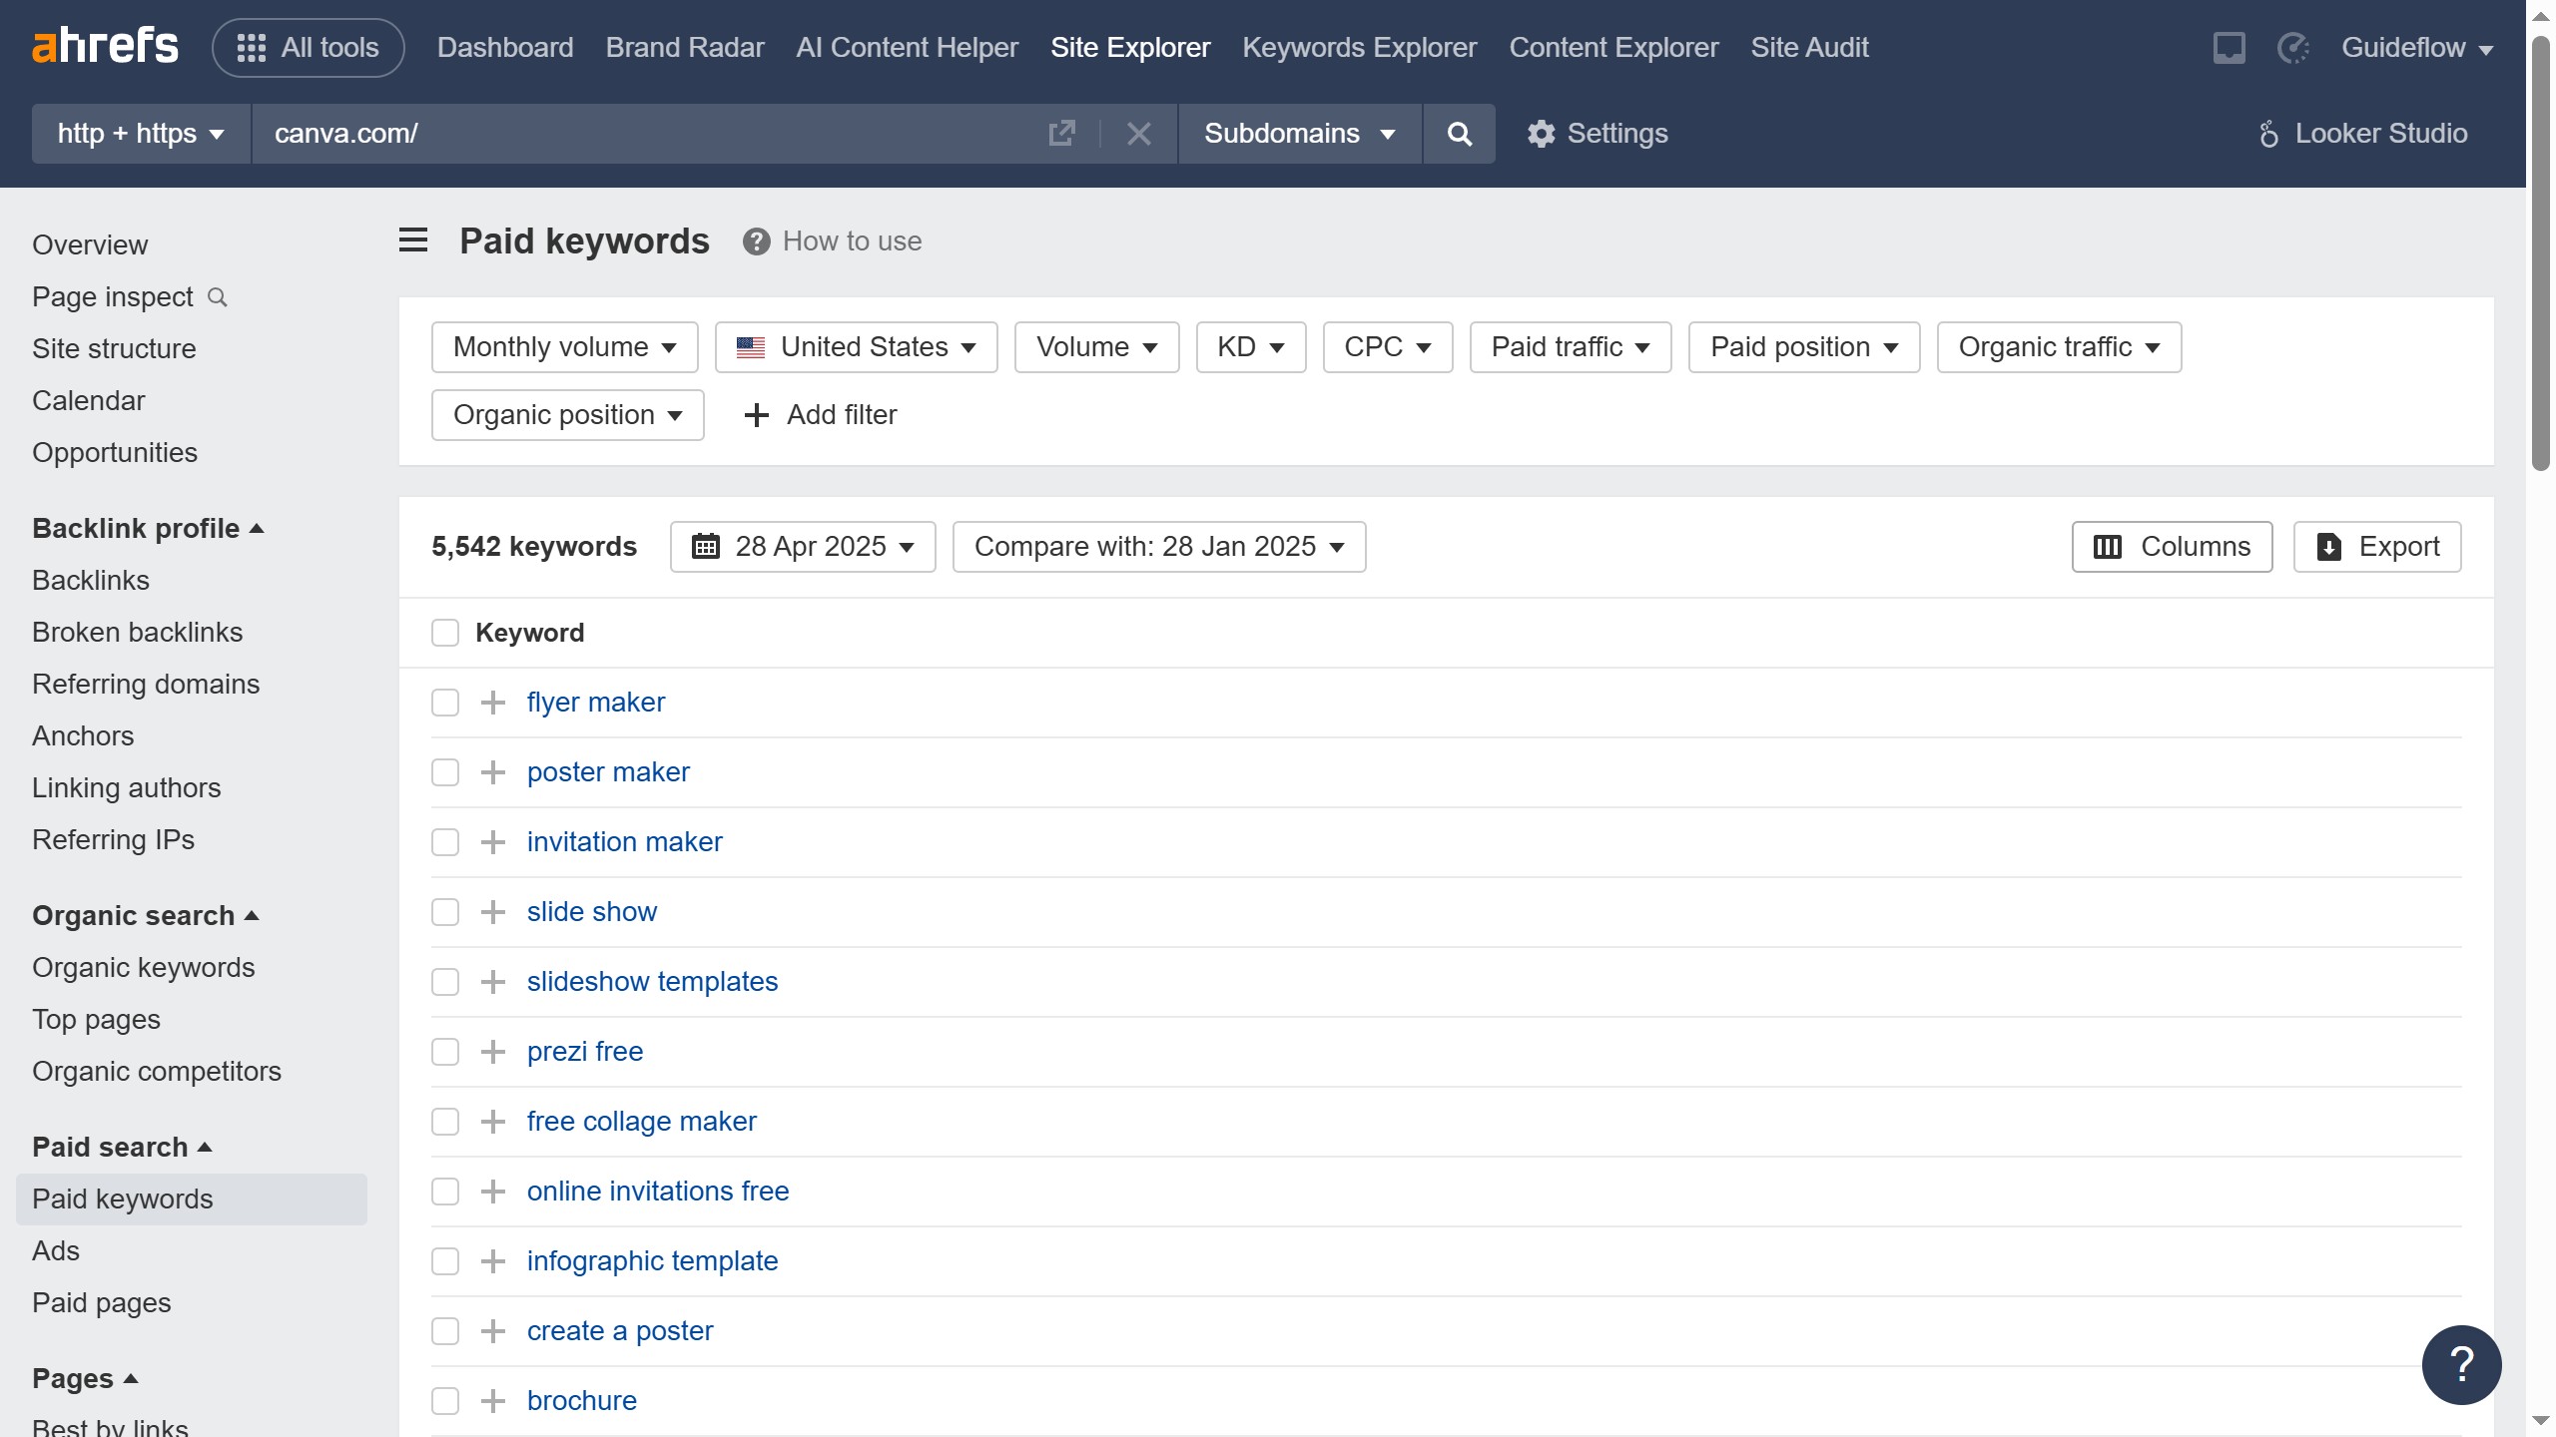The height and width of the screenshot is (1437, 2556).
Task: Open the notifications inbox icon in header
Action: (x=2229, y=48)
